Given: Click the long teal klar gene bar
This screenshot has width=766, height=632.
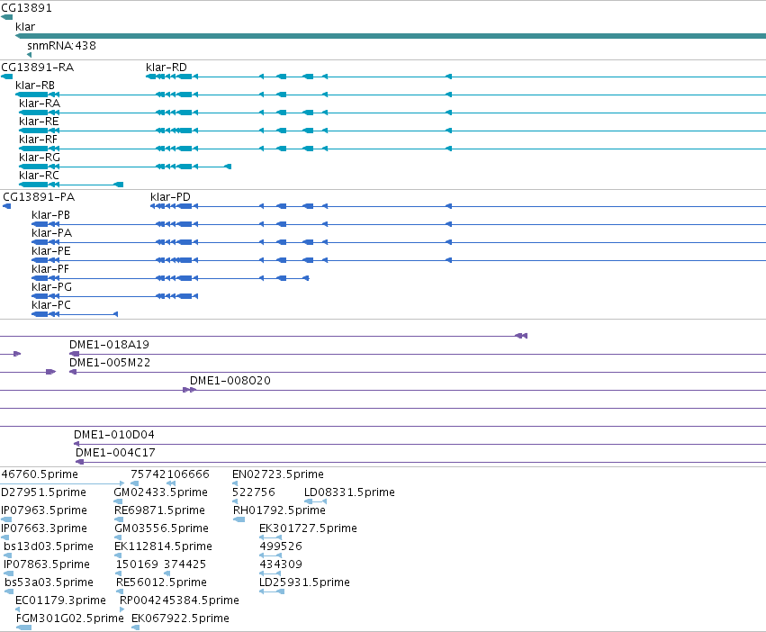Looking at the screenshot, I should point(391,36).
